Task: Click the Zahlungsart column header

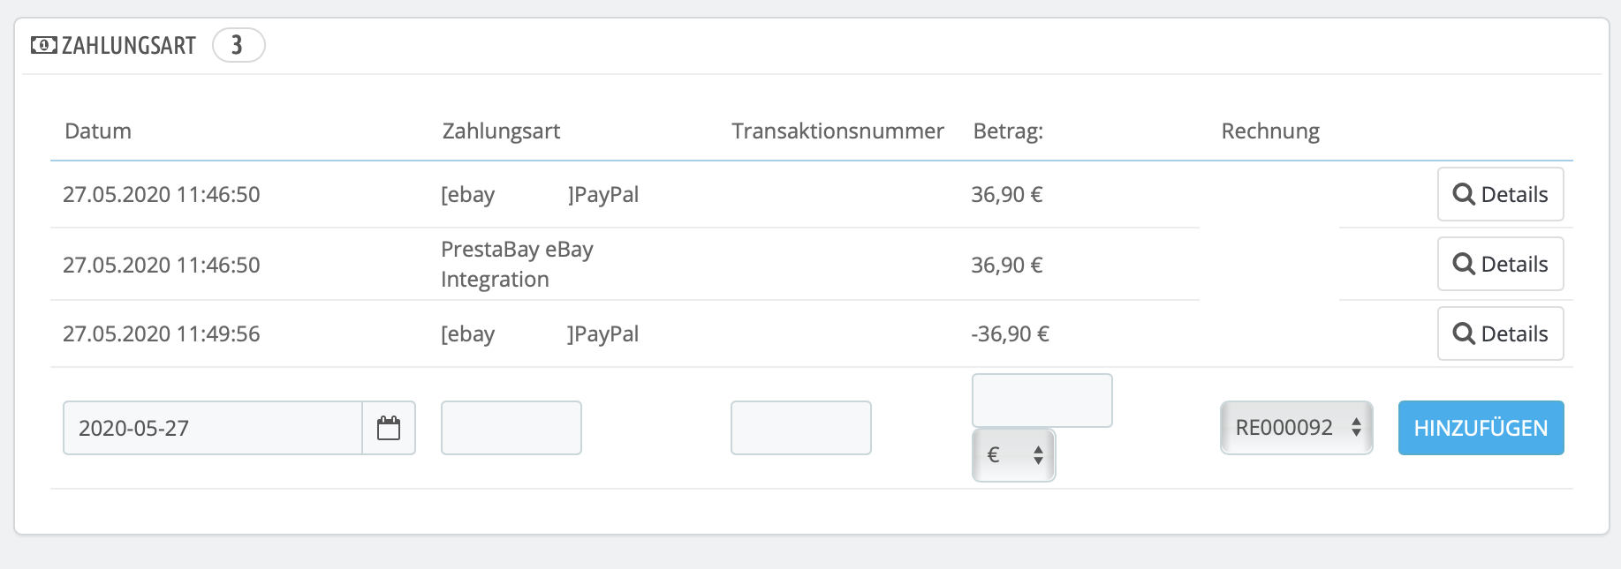Action: [x=501, y=131]
